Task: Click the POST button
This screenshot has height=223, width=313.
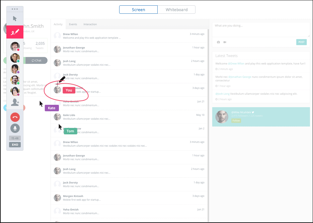Action: (301, 42)
